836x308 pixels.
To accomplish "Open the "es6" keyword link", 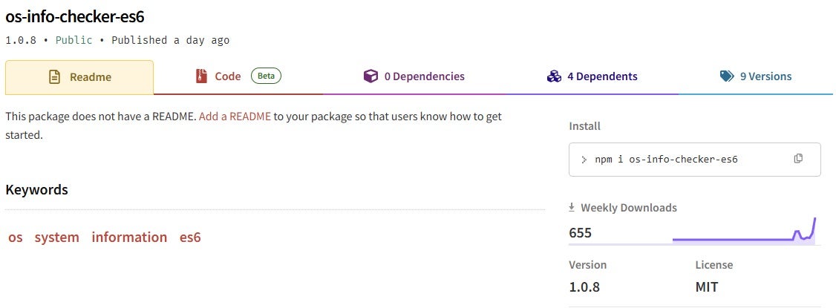I will (190, 237).
